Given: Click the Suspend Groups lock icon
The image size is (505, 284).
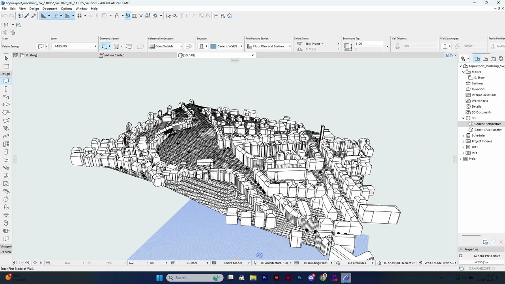Looking at the screenshot, I should click(116, 16).
